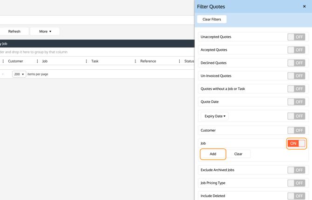Turn on Accepted Quotes filter
Screen dimensions: 312x200
click(x=296, y=50)
